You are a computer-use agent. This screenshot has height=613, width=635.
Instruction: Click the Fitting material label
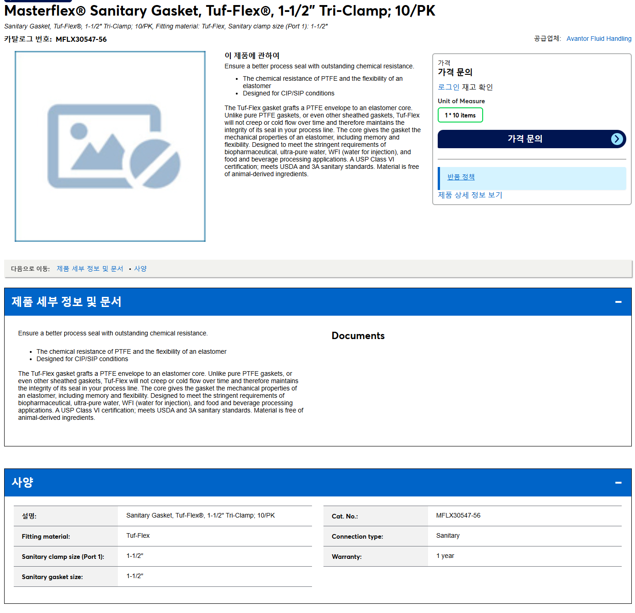[46, 536]
